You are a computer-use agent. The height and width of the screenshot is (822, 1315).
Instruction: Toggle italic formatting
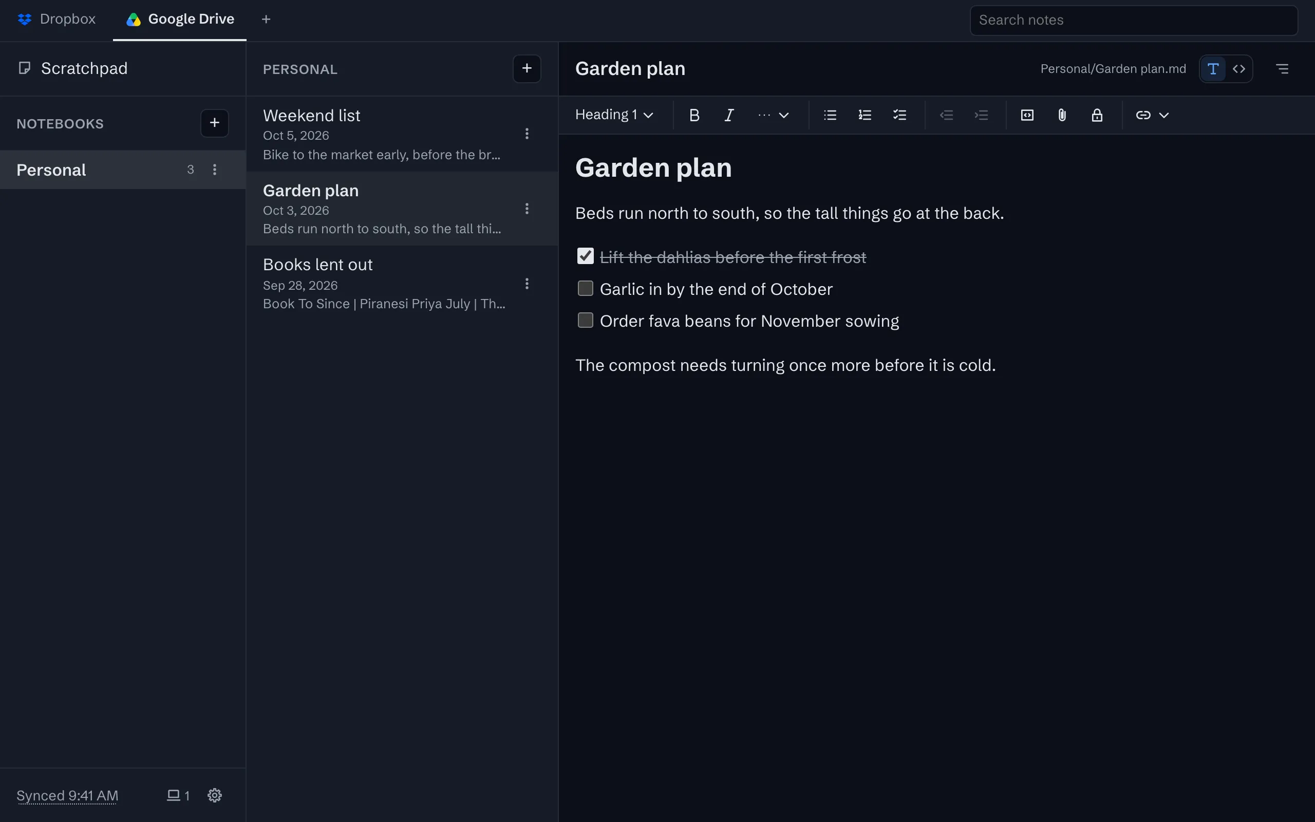(x=729, y=115)
